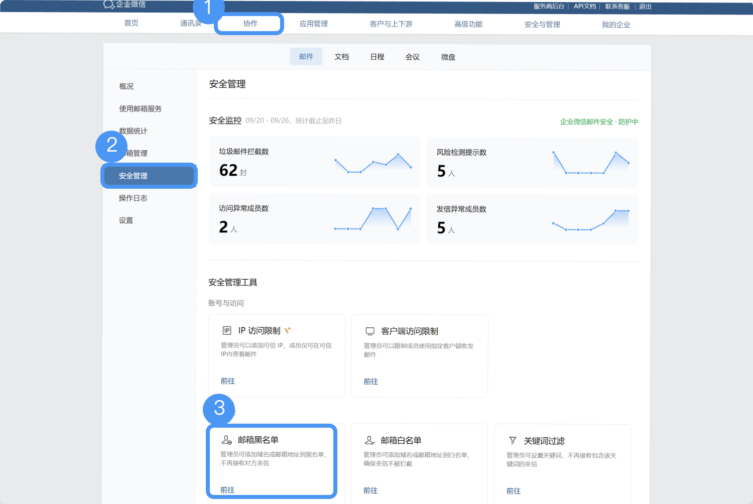
Task: Open 我的企业 in the top navigation
Action: coord(616,25)
